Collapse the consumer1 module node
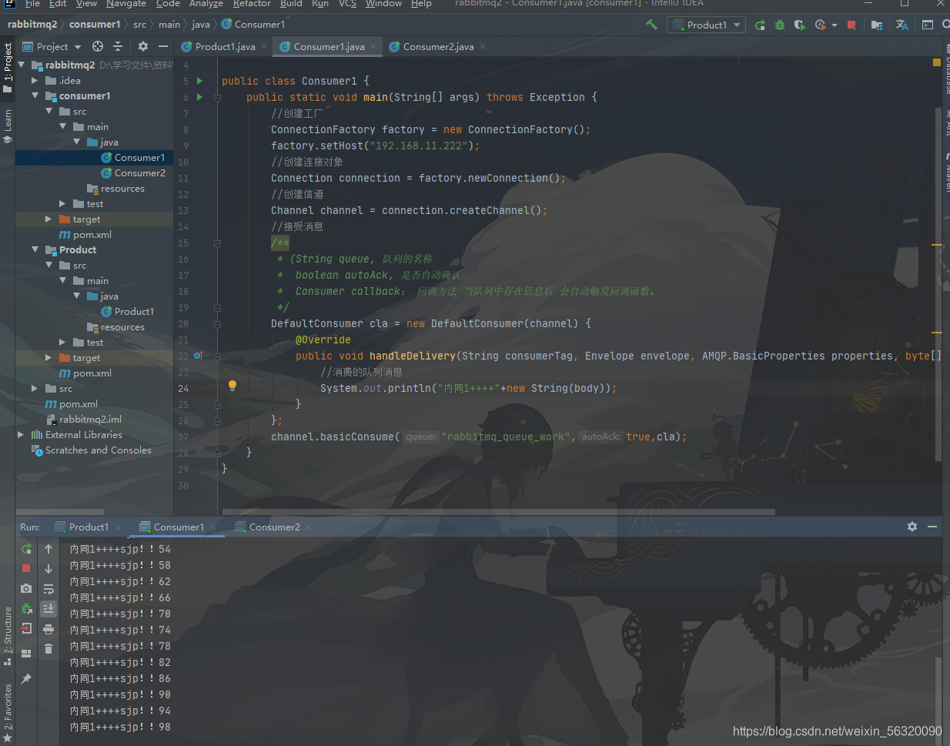This screenshot has height=746, width=950. point(35,95)
